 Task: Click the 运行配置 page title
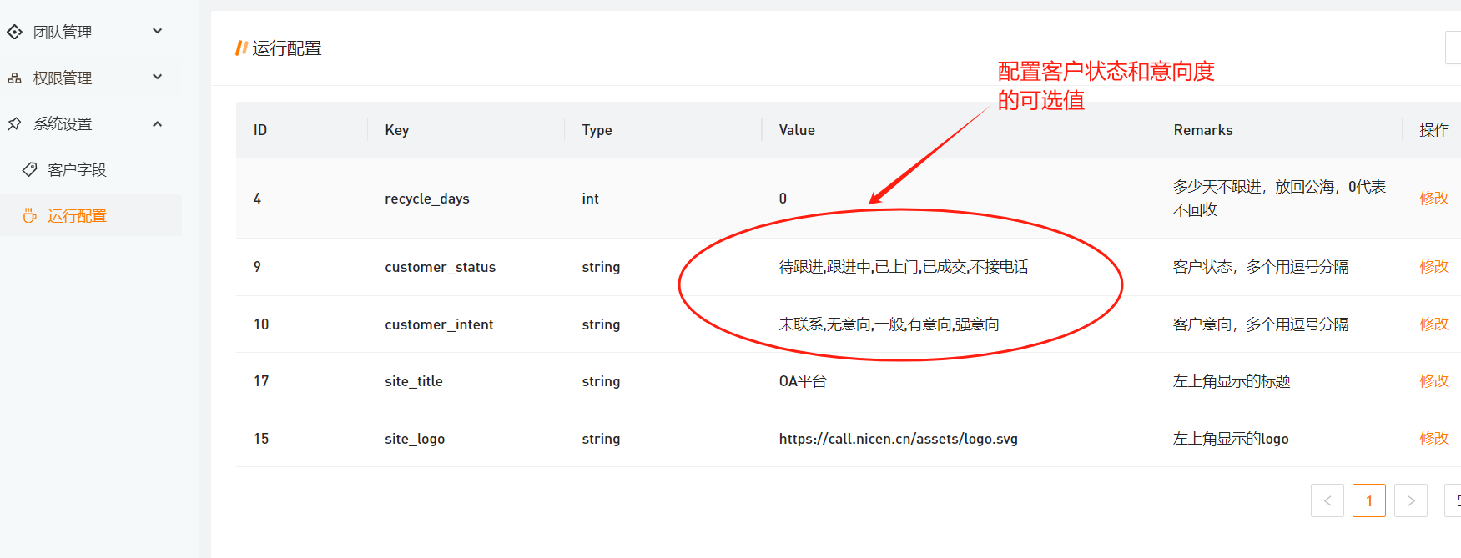tap(287, 48)
